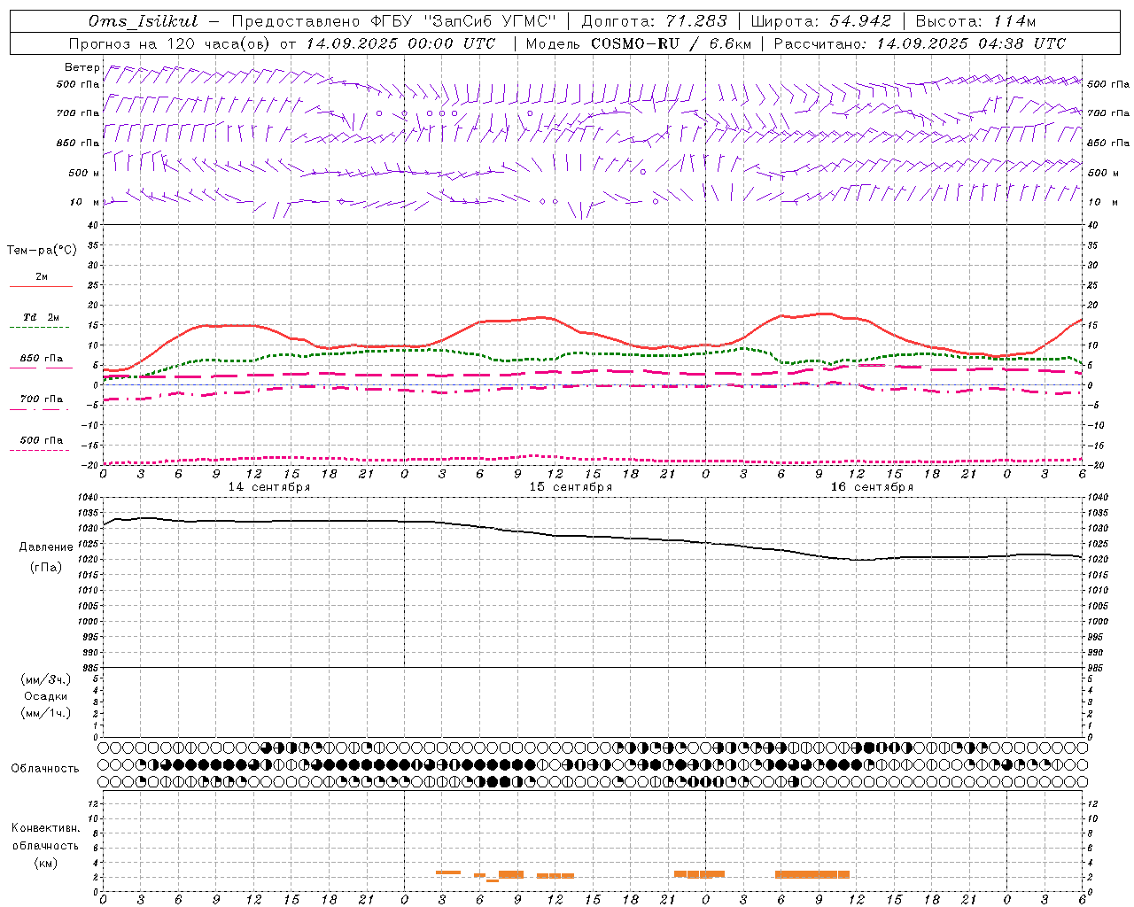Image resolution: width=1134 pixels, height=907 pixels.
Task: Click the Конвективн. облачность label
Action: tap(45, 837)
